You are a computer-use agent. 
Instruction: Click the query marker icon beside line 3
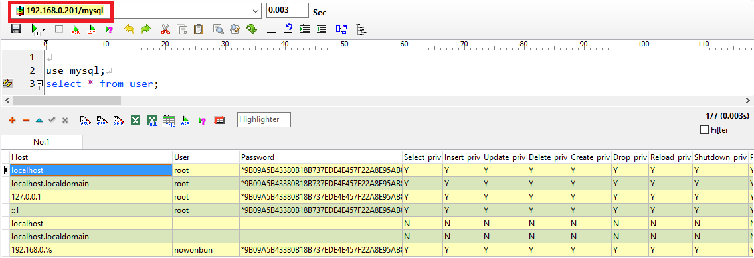tap(8, 84)
